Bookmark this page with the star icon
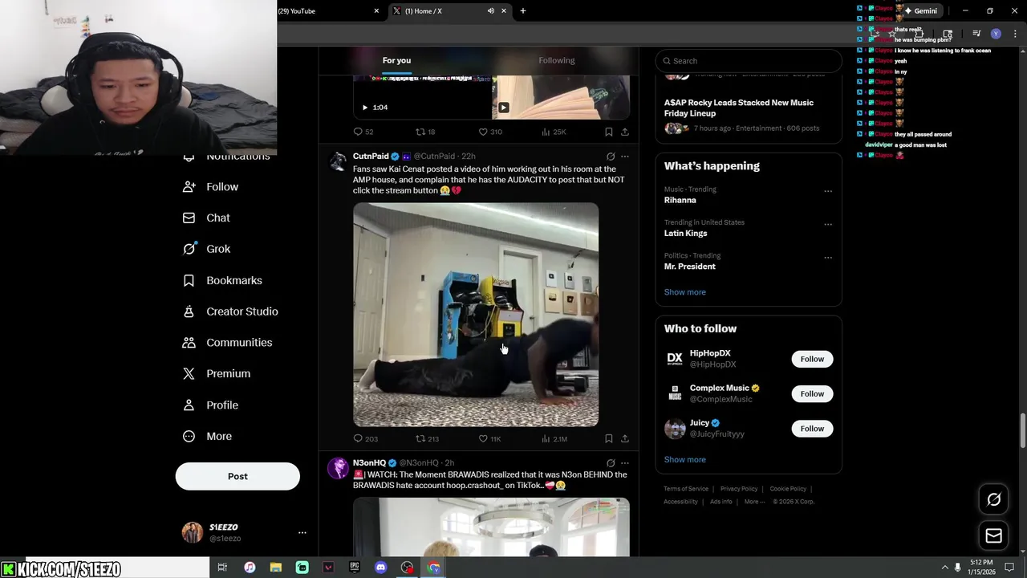This screenshot has height=578, width=1027. click(x=892, y=34)
